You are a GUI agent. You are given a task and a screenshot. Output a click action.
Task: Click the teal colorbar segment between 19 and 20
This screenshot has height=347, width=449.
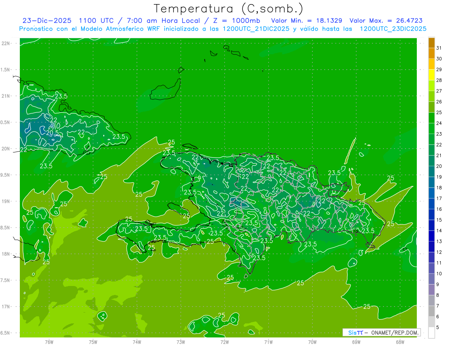[431, 171]
